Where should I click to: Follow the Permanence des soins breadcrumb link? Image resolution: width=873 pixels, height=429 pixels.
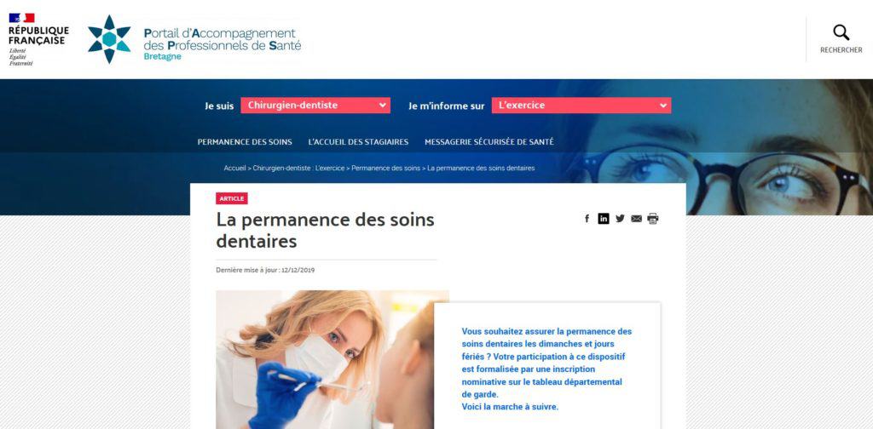coord(386,168)
